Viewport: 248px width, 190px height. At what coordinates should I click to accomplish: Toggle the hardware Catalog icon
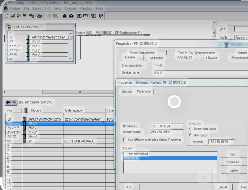pyautogui.click(x=79, y=16)
